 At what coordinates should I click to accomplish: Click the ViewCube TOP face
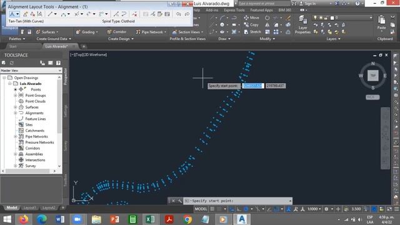coord(372,76)
